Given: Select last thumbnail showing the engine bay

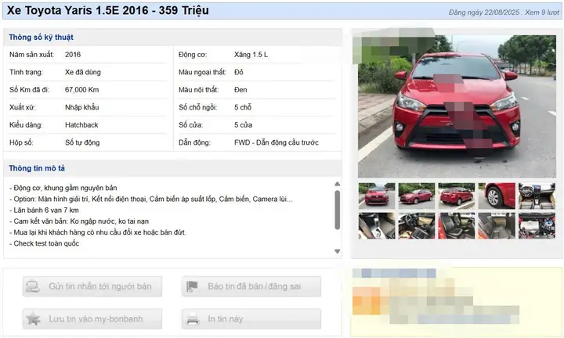Looking at the screenshot, I should (537, 225).
